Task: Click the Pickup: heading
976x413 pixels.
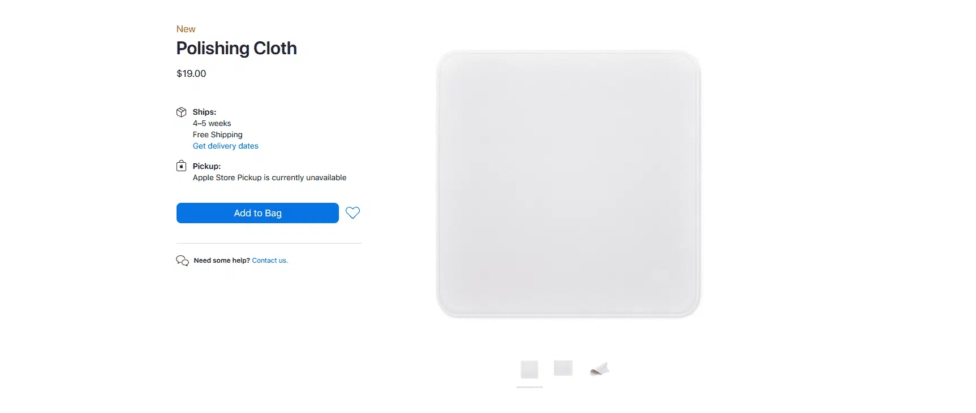Action: [207, 166]
